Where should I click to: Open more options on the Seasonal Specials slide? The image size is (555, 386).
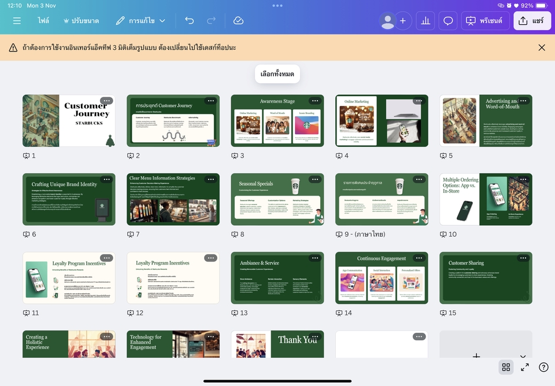click(314, 179)
